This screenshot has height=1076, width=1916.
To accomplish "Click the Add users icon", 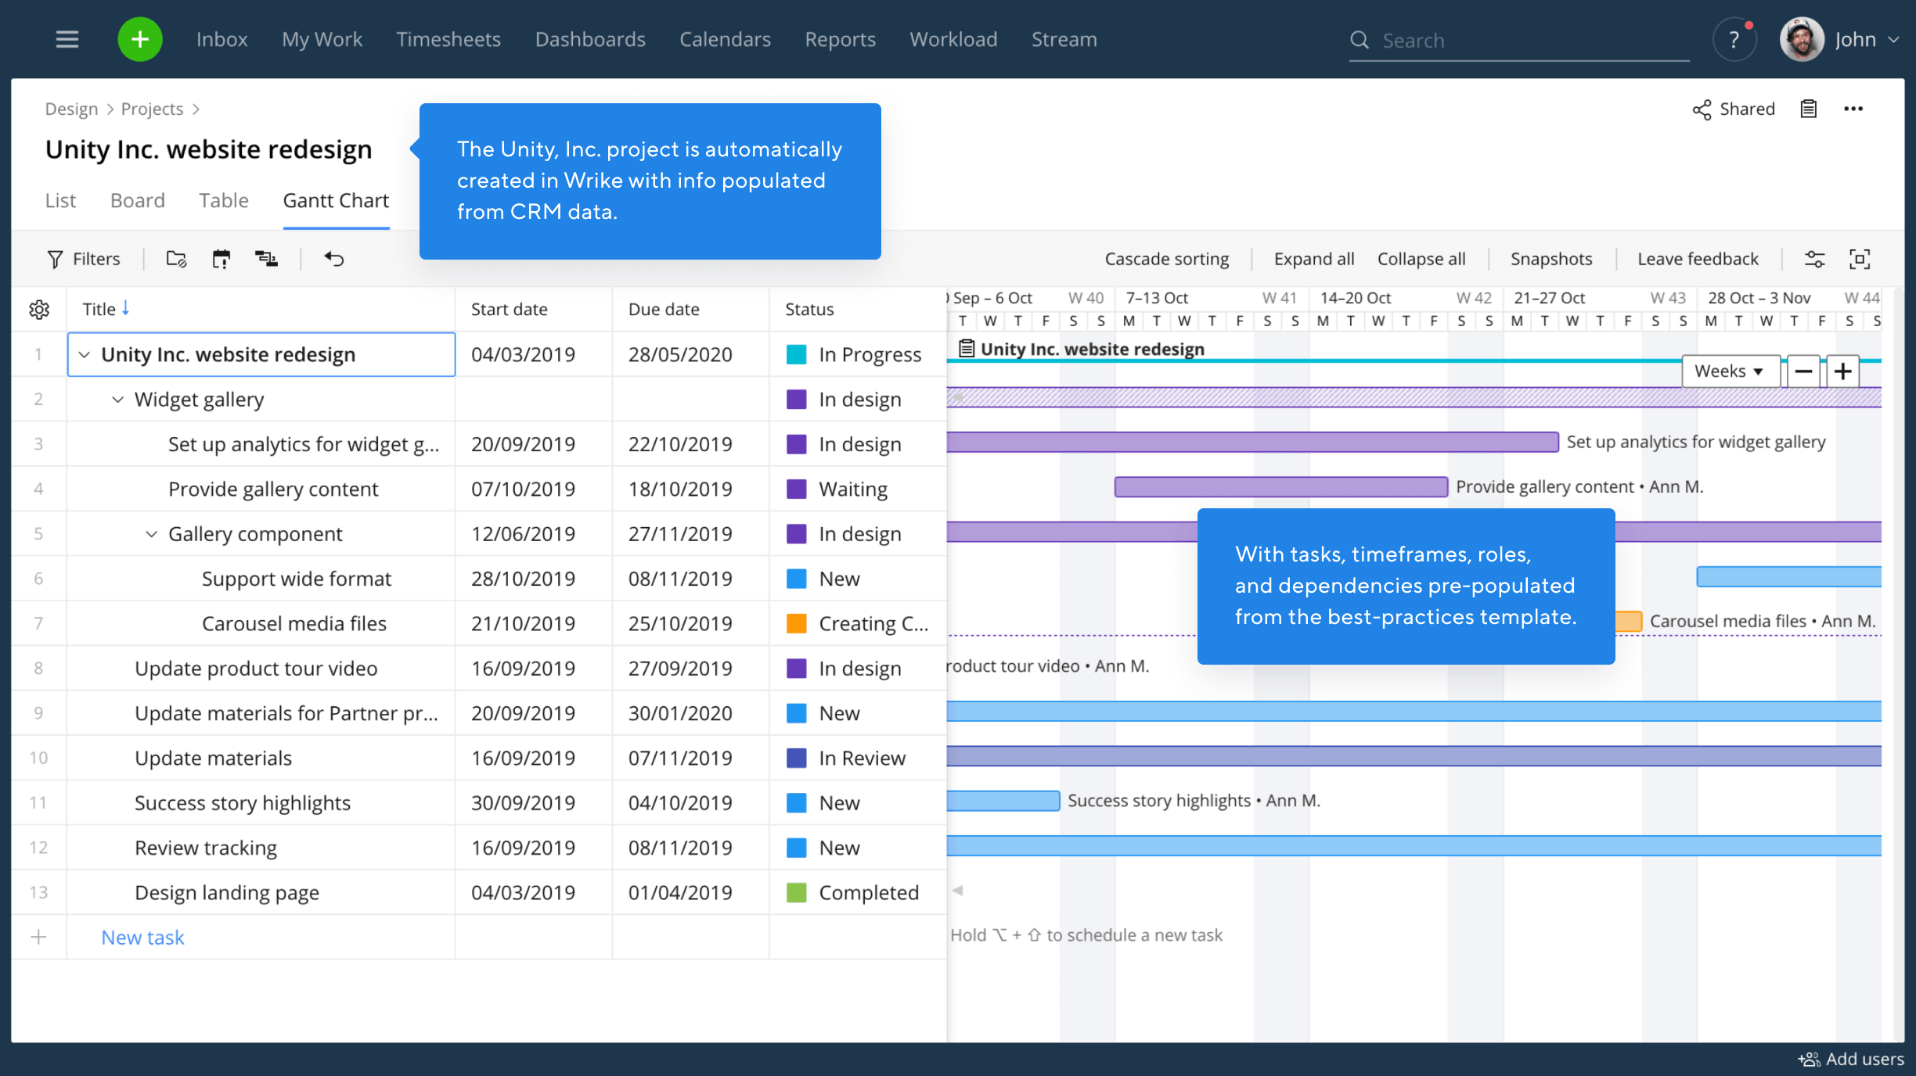I will (x=1809, y=1060).
